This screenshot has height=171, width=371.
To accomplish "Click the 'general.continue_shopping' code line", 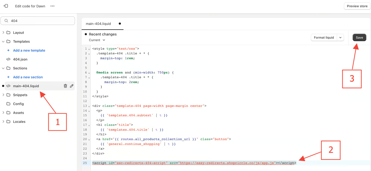I will (x=138, y=144).
